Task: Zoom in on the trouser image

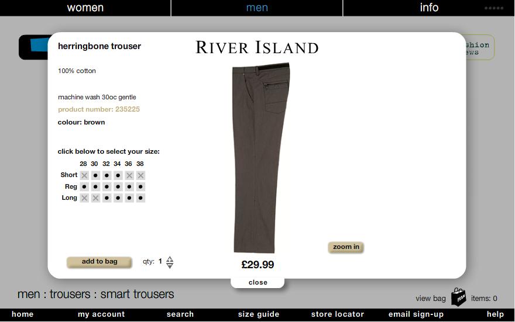Action: pos(346,247)
